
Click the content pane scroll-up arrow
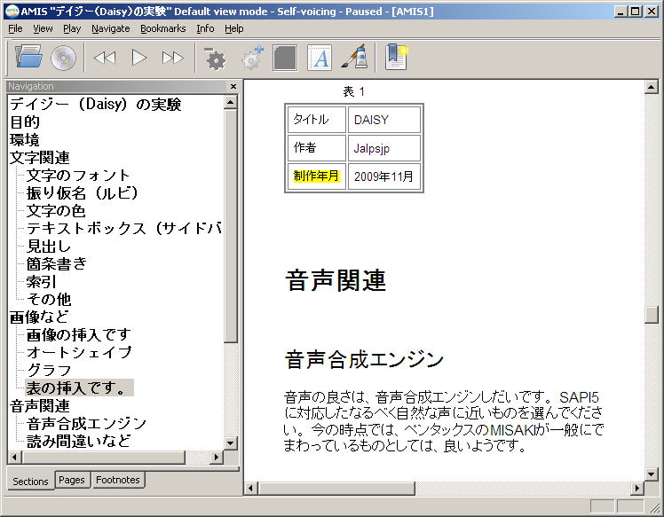(651, 87)
